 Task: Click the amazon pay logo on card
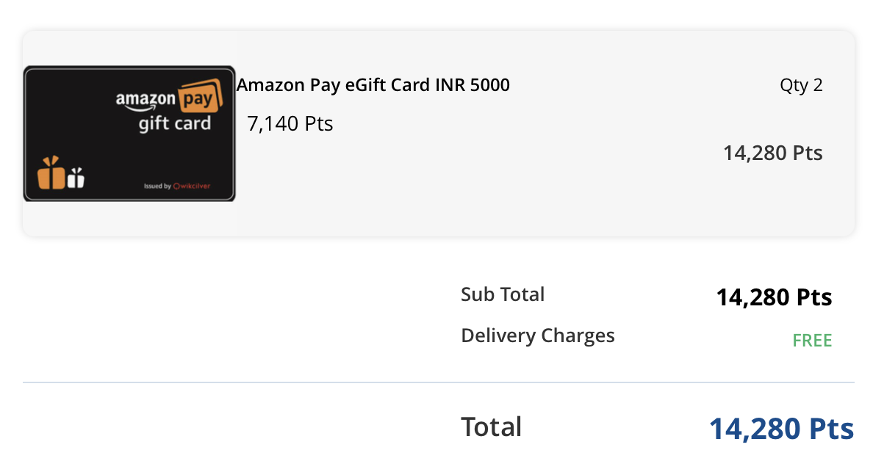tap(169, 96)
